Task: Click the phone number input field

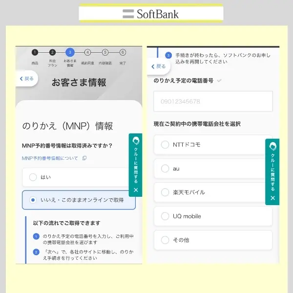Action: click(213, 102)
